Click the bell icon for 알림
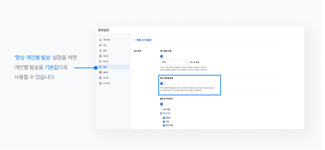Viewport: 325px width, 150px height. (100, 50)
